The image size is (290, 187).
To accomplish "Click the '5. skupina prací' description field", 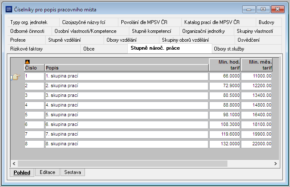I will pos(127,115).
